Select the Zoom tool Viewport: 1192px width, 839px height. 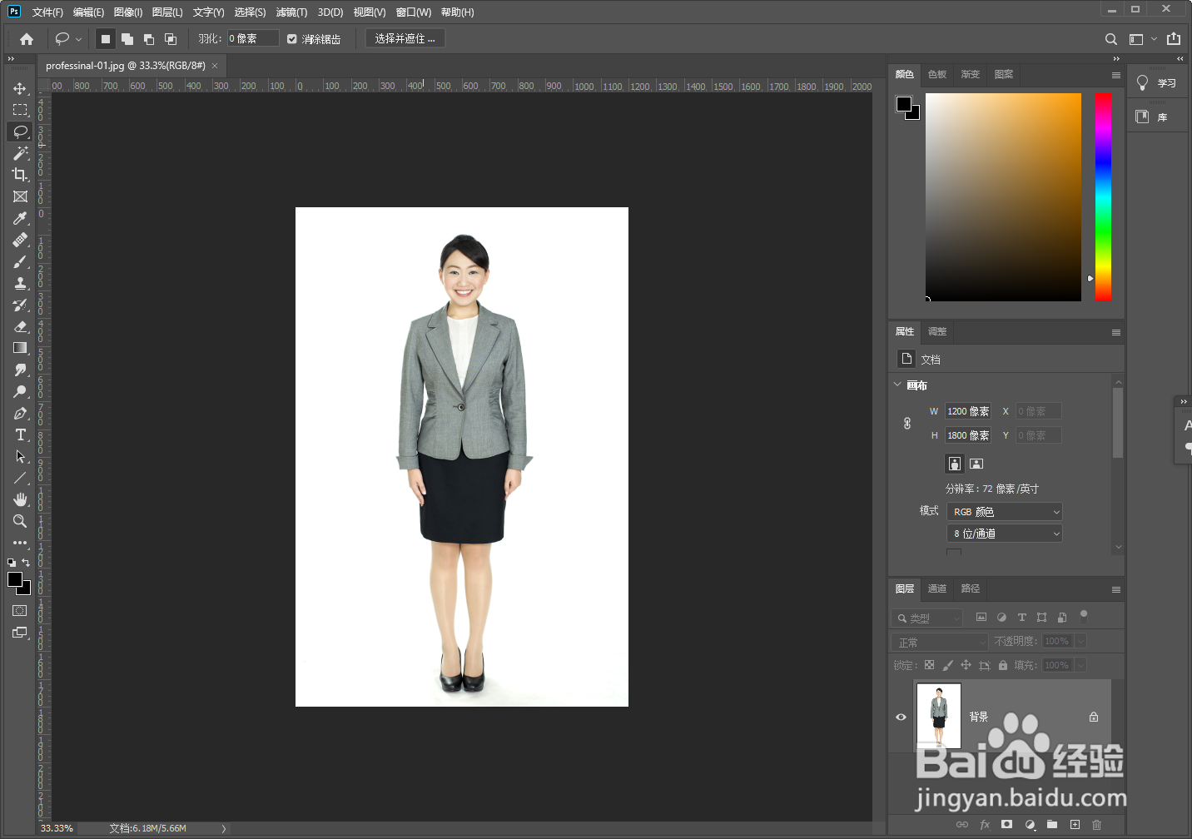(x=20, y=521)
